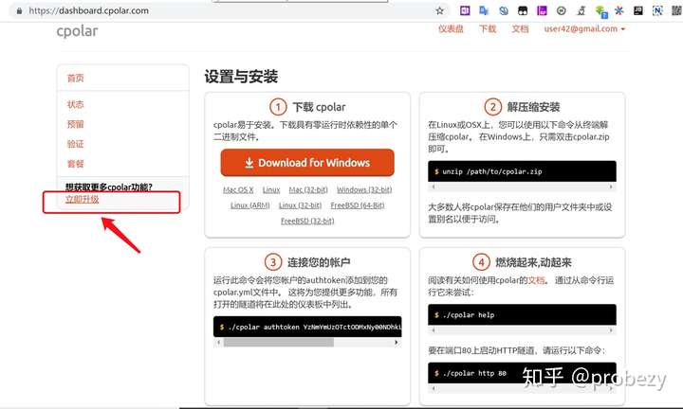Click left scroll arrow under unzip command
This screenshot has width=683, height=409.
[433, 187]
